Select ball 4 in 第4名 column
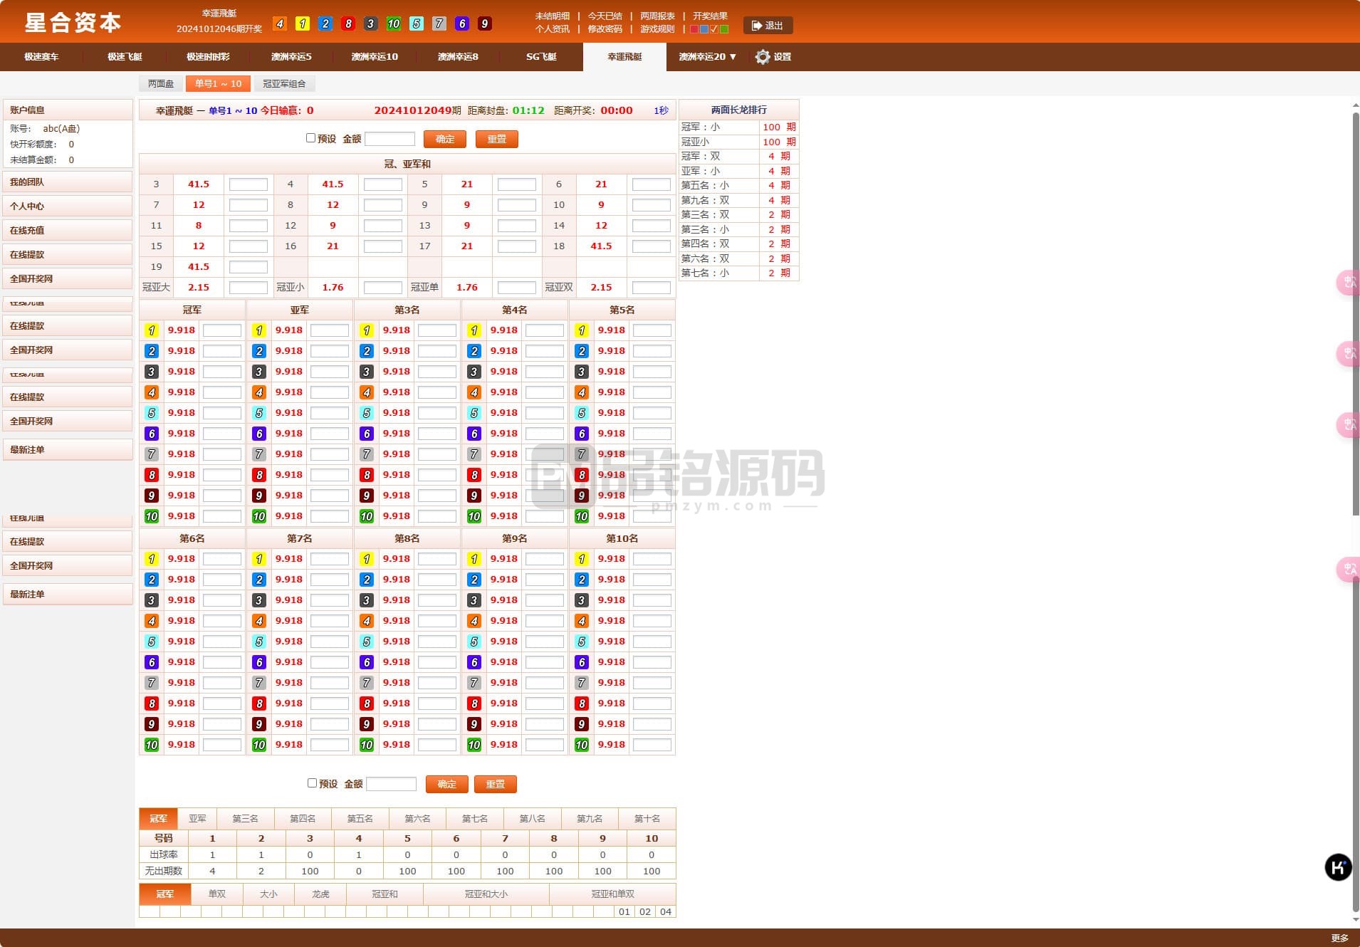 [474, 392]
